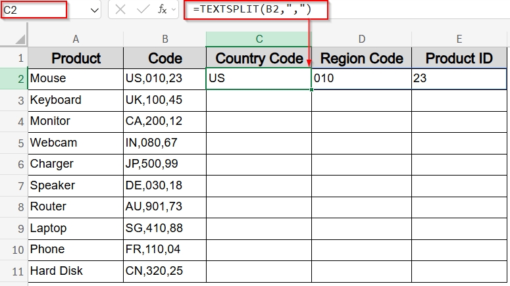Select row 8 header

click(x=14, y=207)
